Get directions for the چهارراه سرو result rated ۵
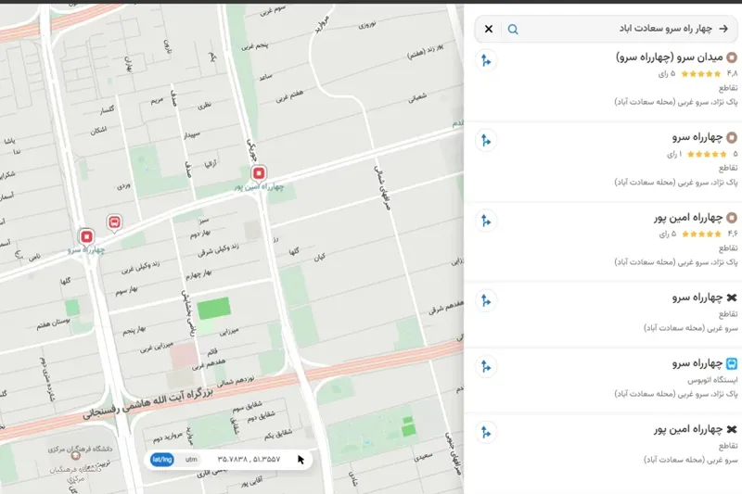Screen dimensions: 742x494 [x=486, y=140]
